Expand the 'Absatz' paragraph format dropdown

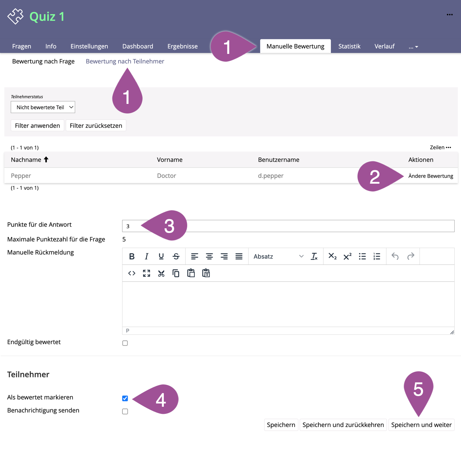pyautogui.click(x=278, y=256)
